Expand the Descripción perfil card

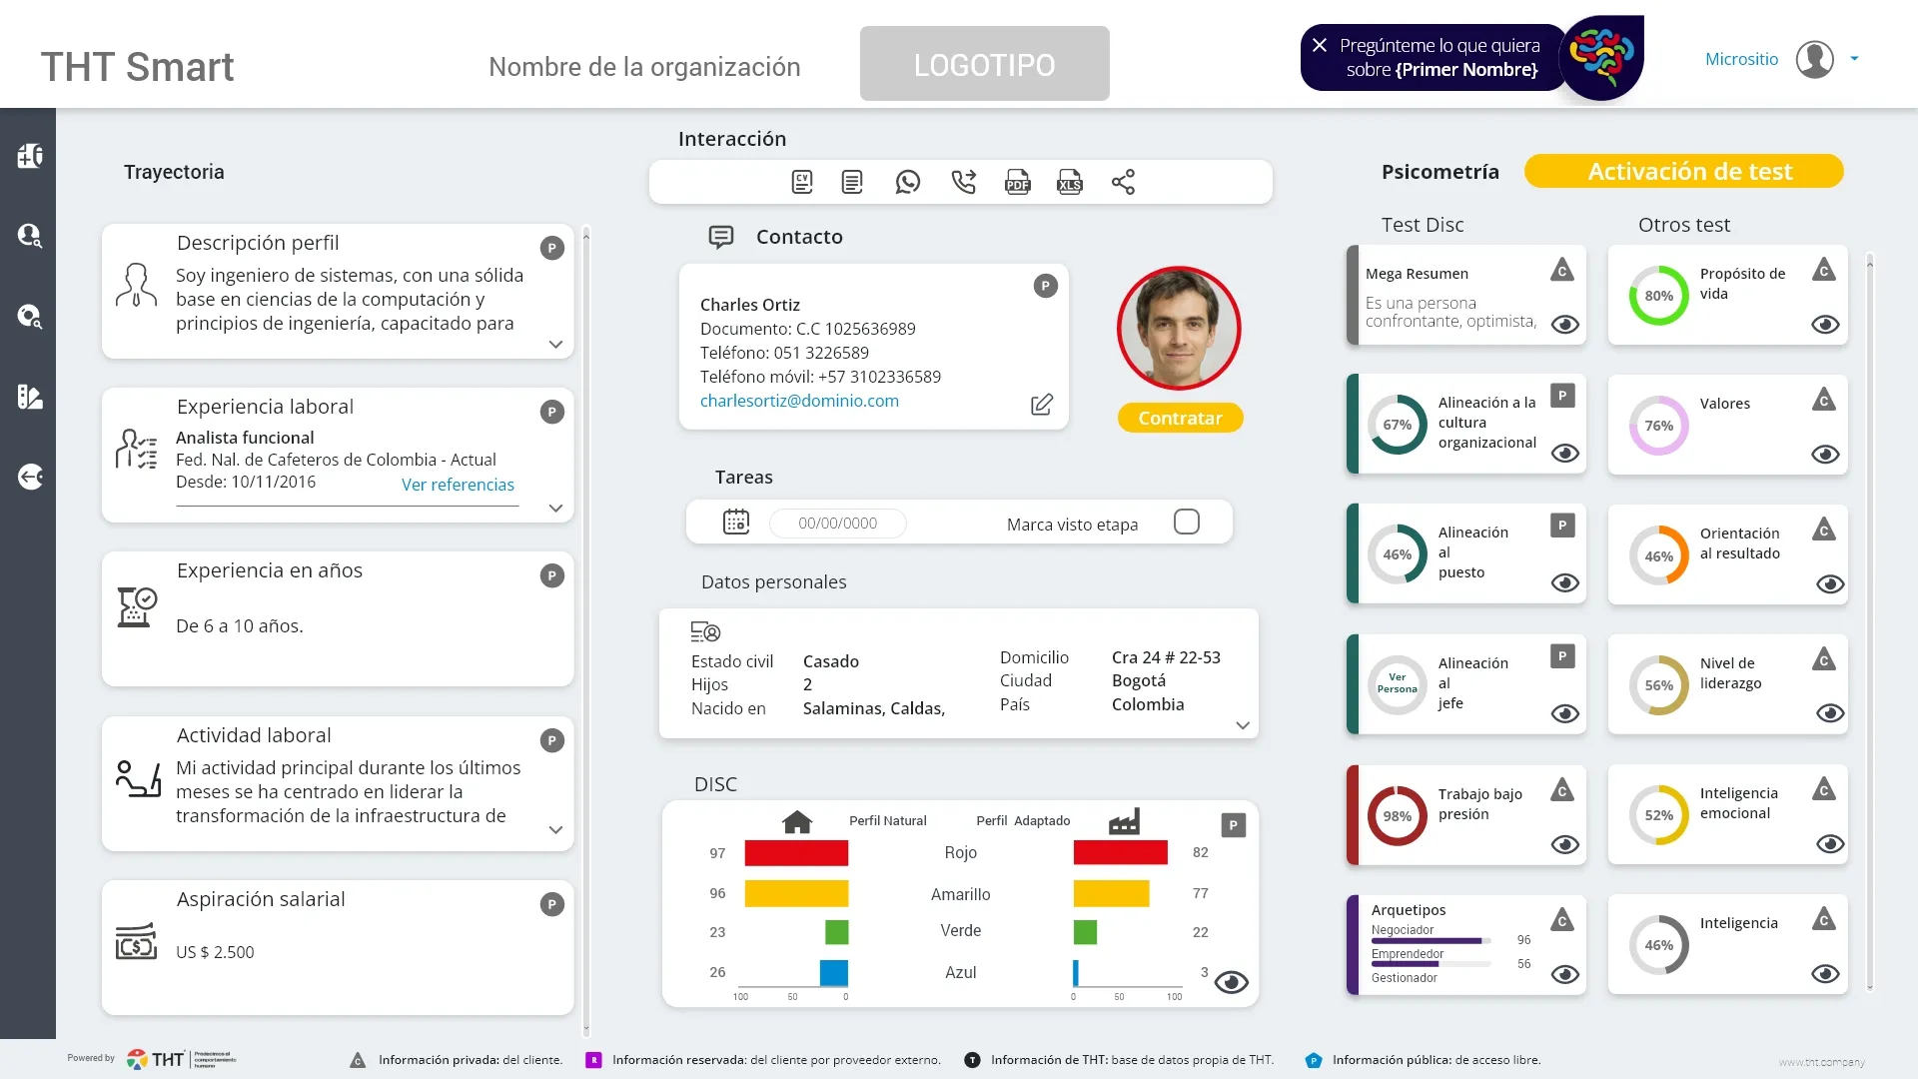point(556,345)
